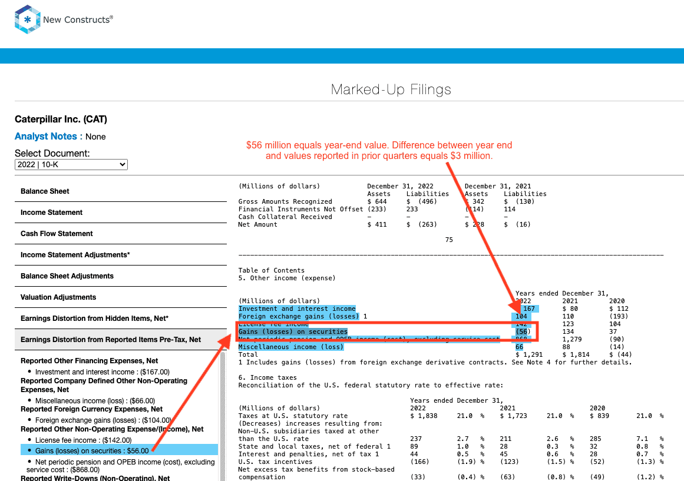Click the Table of Contents text in the filing
The width and height of the screenshot is (684, 481).
click(272, 270)
